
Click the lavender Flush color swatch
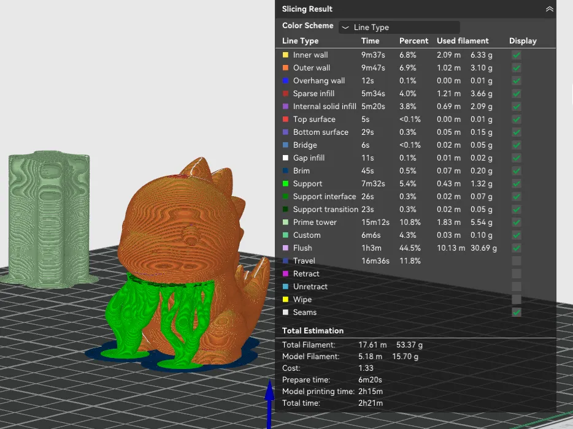point(285,248)
